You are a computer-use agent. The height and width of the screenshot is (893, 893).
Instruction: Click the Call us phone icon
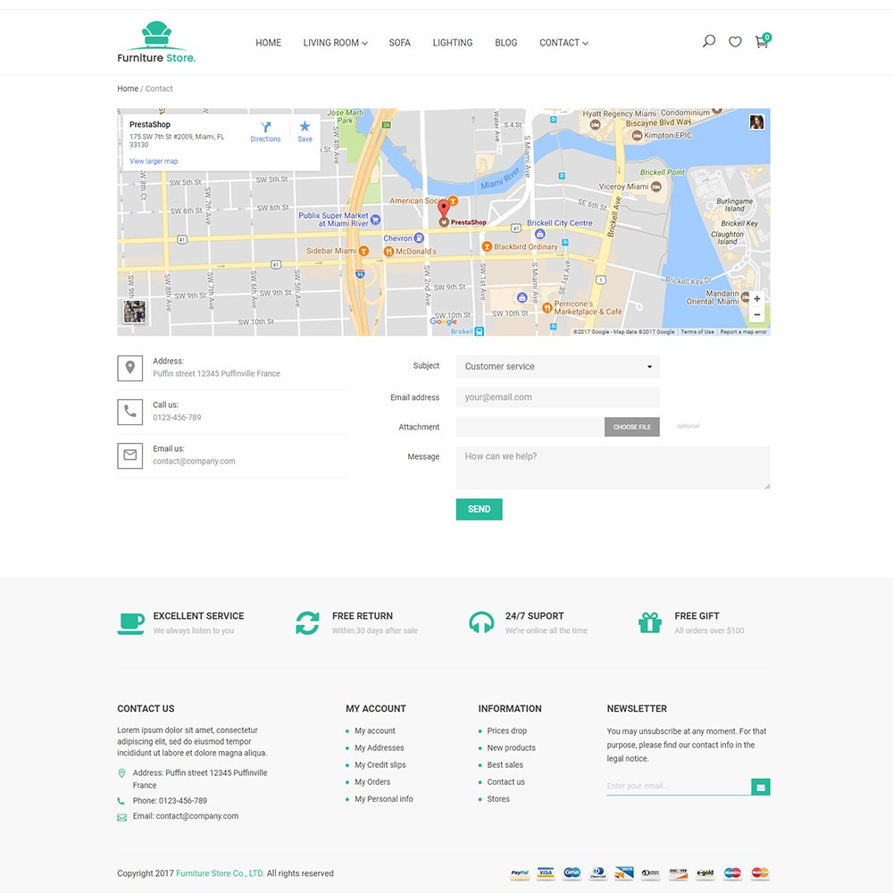point(129,412)
